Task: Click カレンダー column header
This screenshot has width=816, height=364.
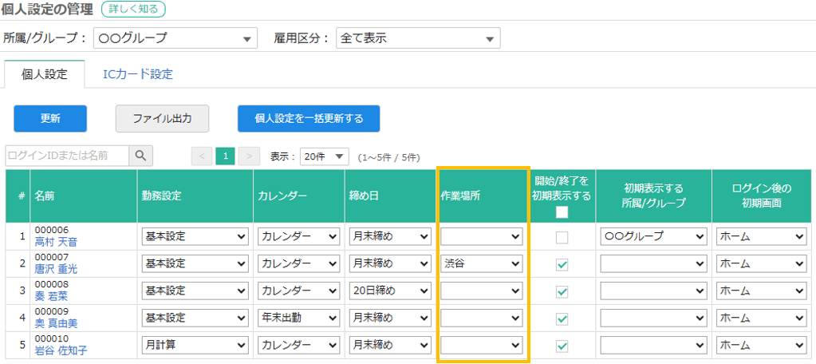Action: pyautogui.click(x=298, y=196)
